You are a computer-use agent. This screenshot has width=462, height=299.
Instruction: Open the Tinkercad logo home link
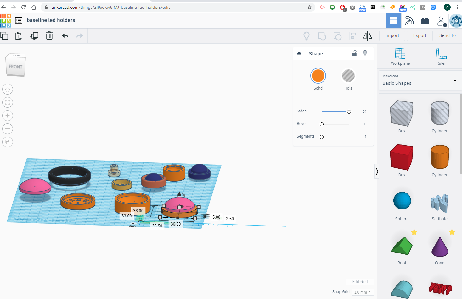coord(5,20)
